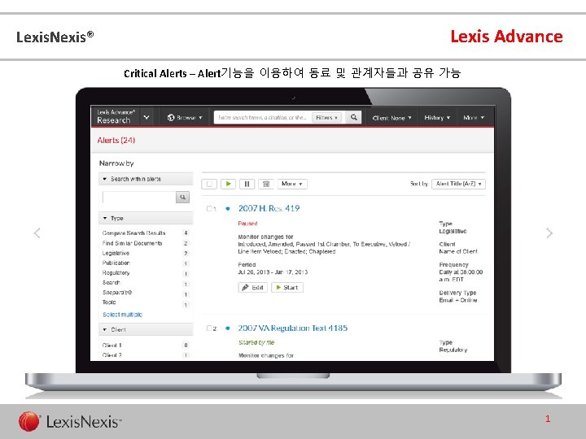
Task: Filter by Legislative type
Action: point(116,253)
